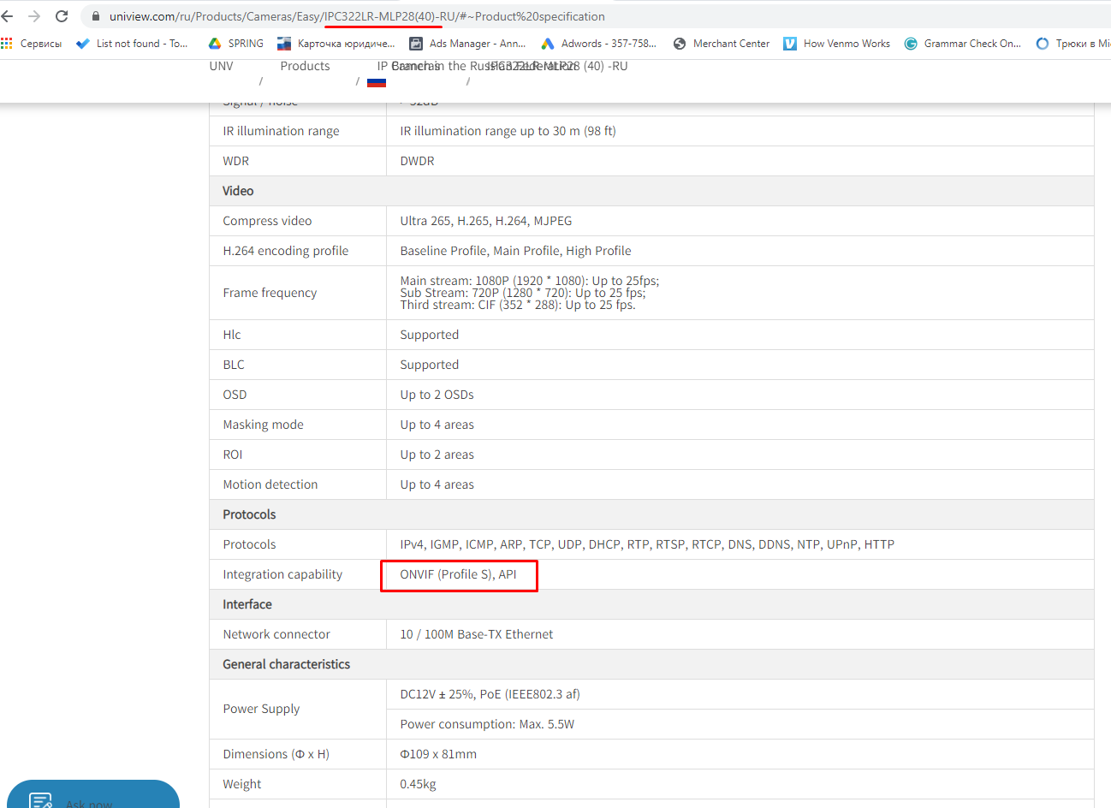Click the ONVIF (Profile S), API cell
Screen dimensions: 1111x808
click(459, 574)
